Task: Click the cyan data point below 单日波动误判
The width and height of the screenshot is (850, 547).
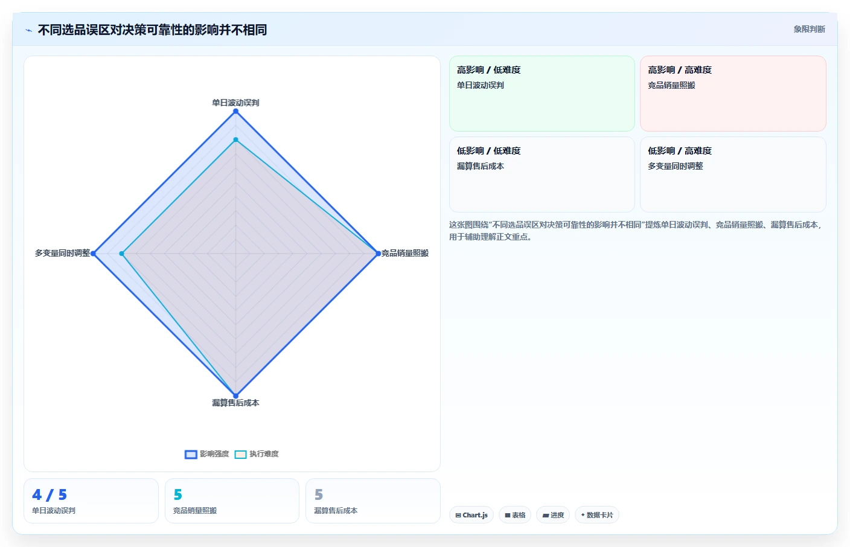Action: click(235, 140)
